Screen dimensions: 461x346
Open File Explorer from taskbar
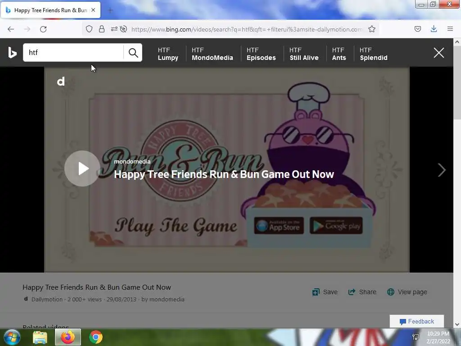40,337
